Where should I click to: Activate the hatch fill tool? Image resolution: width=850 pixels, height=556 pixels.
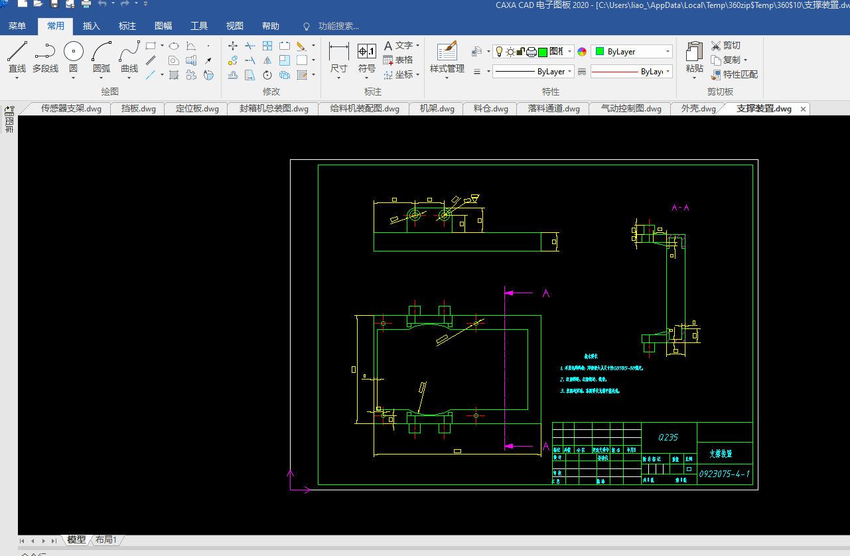(174, 75)
